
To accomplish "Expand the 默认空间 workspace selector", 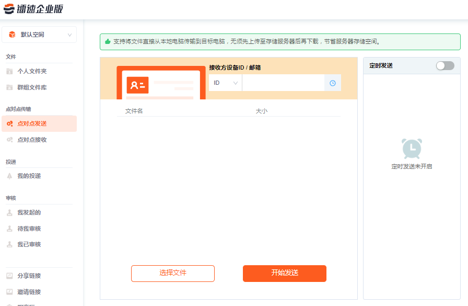I will [x=39, y=35].
